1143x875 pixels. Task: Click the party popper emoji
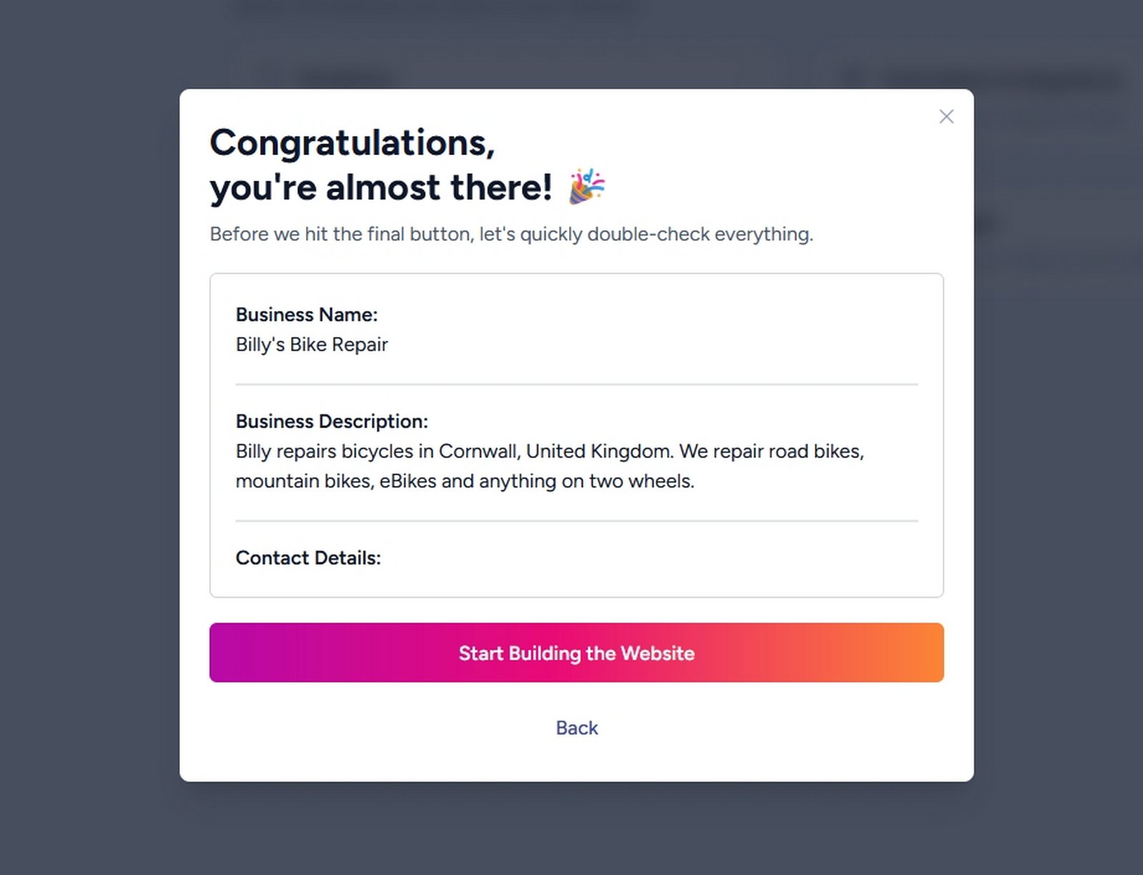587,187
